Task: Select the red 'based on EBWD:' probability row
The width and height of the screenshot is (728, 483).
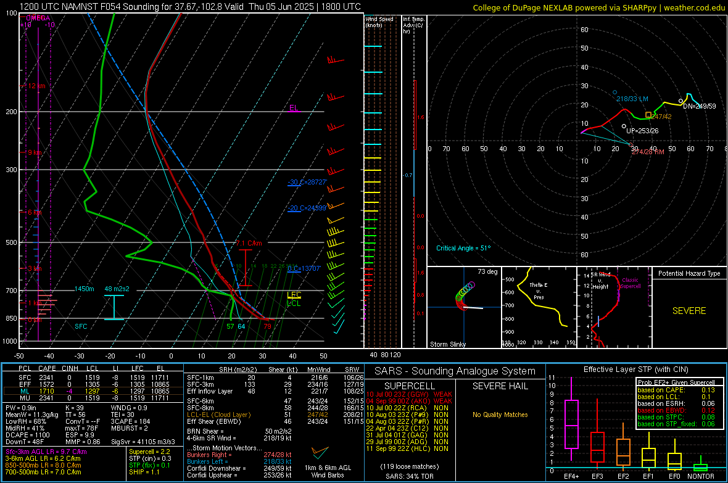Action: pos(676,411)
